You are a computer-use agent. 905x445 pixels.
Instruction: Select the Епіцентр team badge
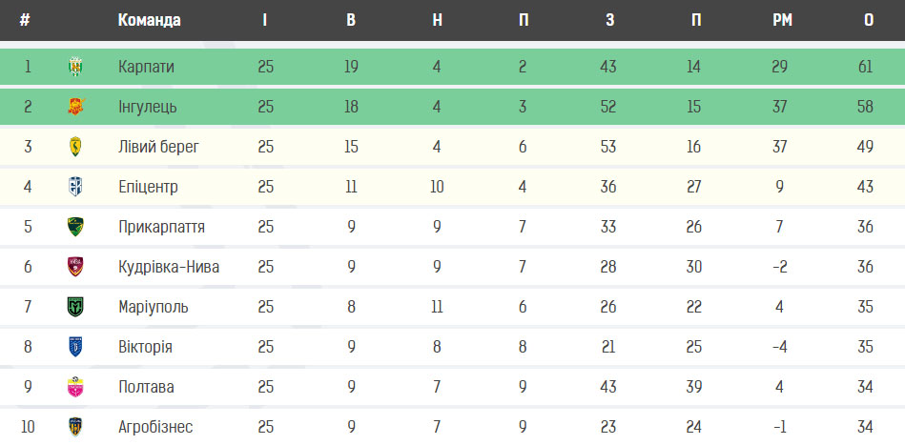click(75, 187)
